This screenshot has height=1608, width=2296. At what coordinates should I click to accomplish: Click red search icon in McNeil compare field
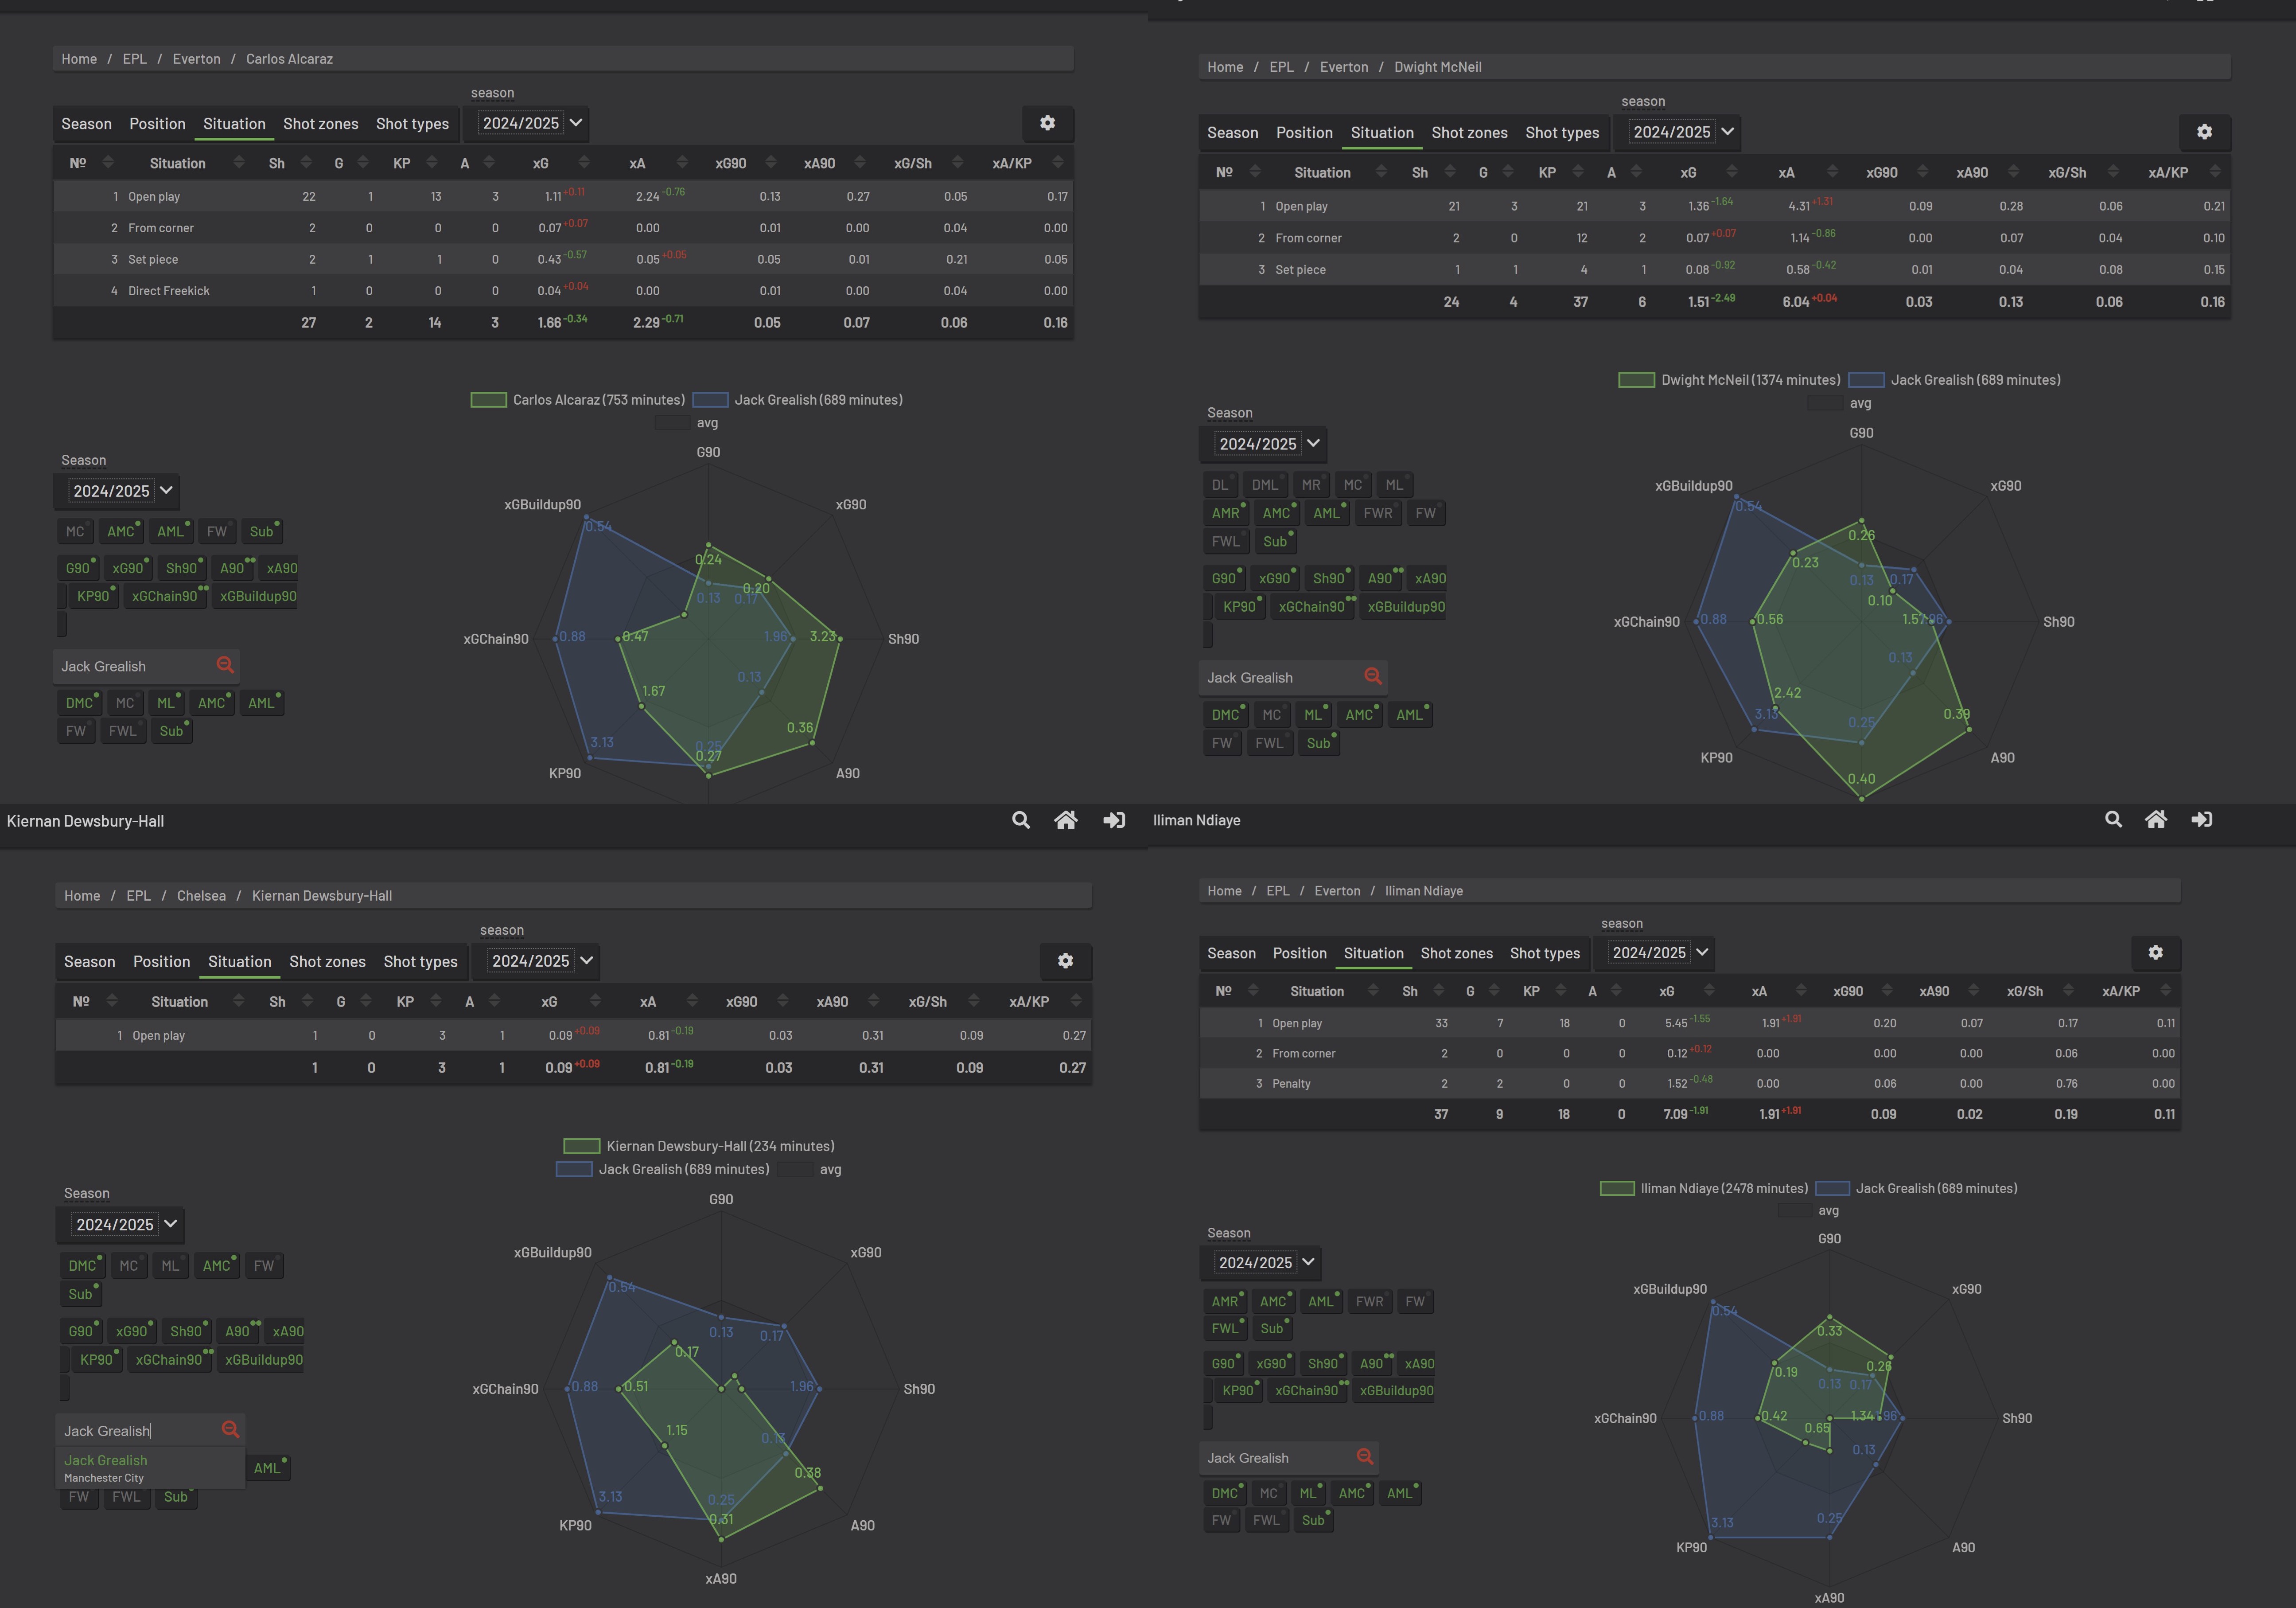pos(1373,676)
